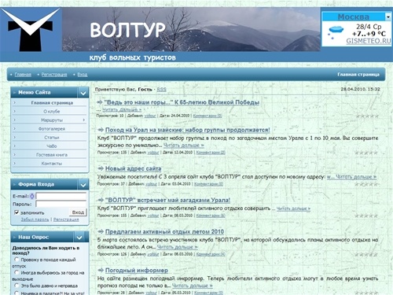Open Контакты menu item
The height and width of the screenshot is (295, 393).
coord(52,164)
